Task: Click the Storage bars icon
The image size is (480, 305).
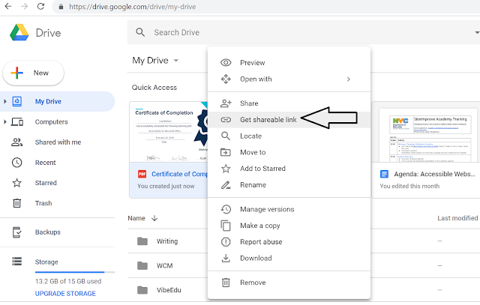Action: pos(16,262)
